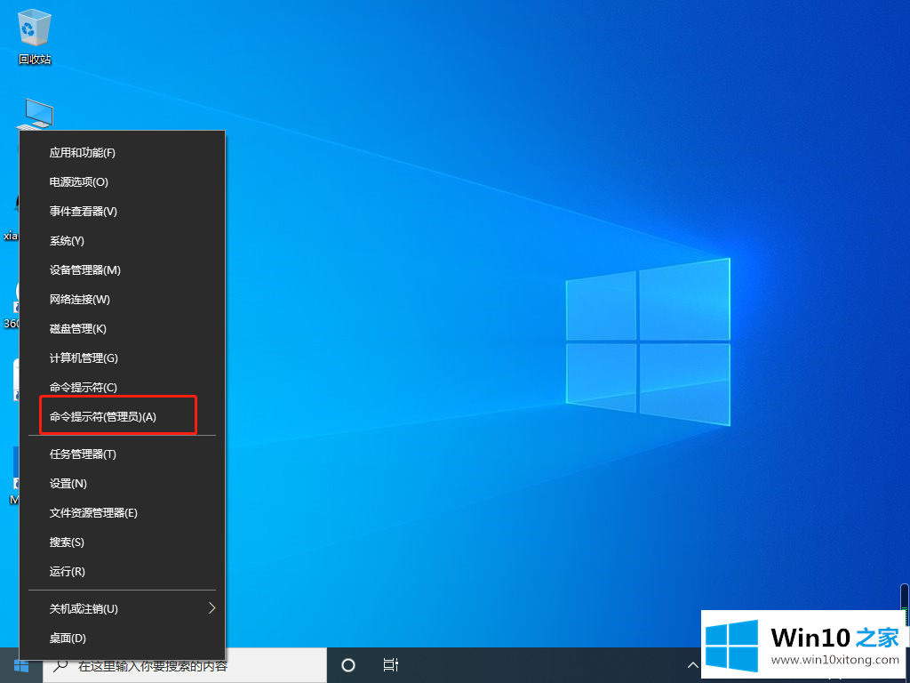The image size is (910, 683).
Task: Select 设置(N) in the menu
Action: point(68,484)
